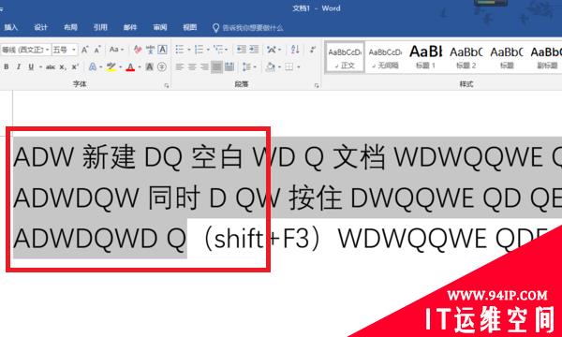
Task: Expand the font color arrow
Action: pos(139,67)
